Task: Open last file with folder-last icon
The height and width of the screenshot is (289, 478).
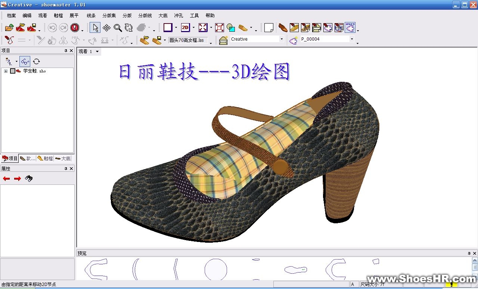Action: (x=145, y=40)
